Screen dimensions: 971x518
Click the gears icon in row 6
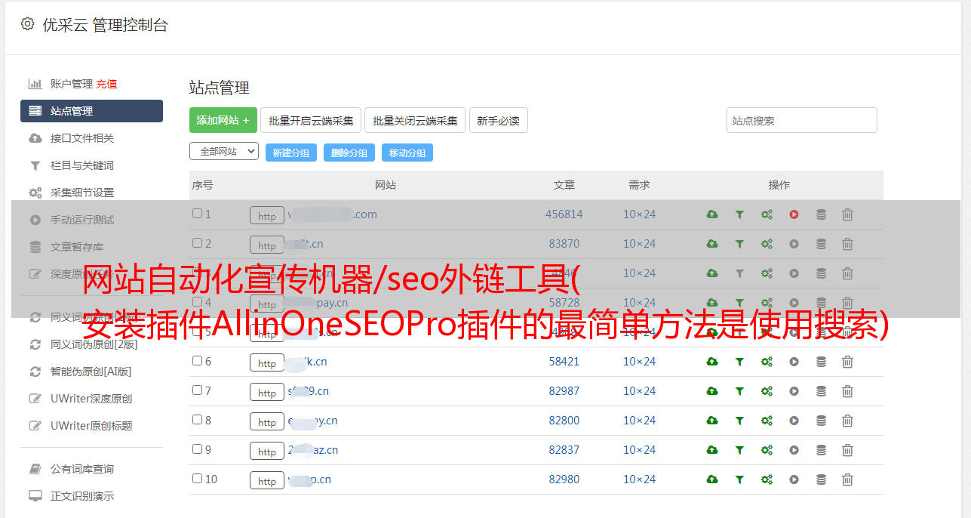click(x=767, y=362)
